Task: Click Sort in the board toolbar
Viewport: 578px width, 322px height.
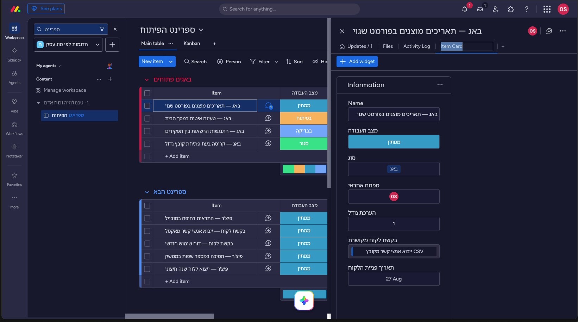Action: (294, 62)
